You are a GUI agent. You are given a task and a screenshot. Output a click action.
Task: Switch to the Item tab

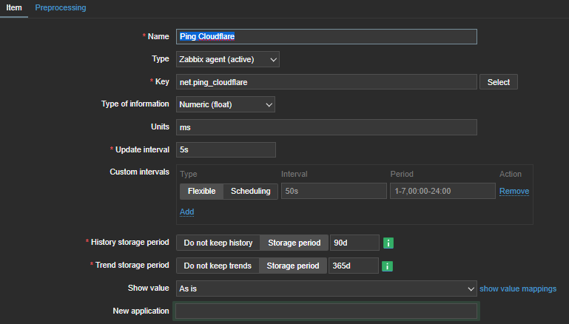[x=14, y=7]
